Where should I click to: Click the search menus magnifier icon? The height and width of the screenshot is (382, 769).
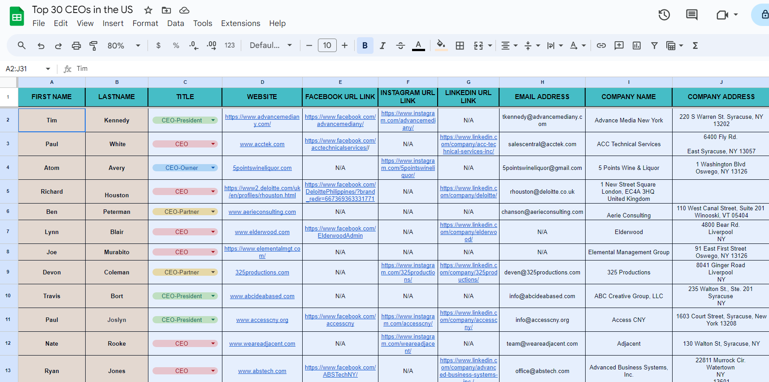pyautogui.click(x=22, y=45)
